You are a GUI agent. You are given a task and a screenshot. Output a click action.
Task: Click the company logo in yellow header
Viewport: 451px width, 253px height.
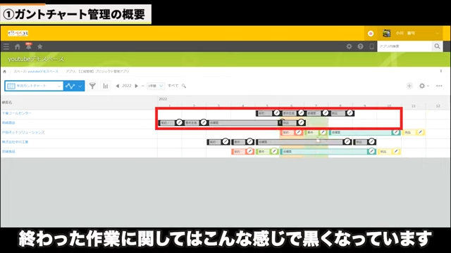(x=18, y=33)
